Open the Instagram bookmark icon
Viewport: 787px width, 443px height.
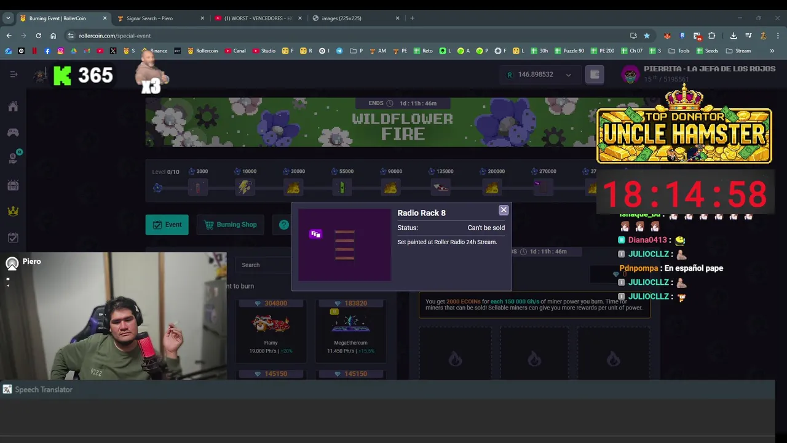60,50
